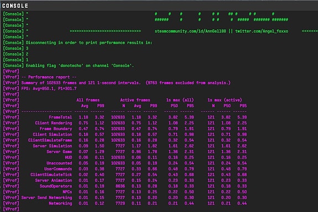Select the steamcommunity.com/id/AnnGel188 text
Screen dimensions: 318x212
pos(190,31)
